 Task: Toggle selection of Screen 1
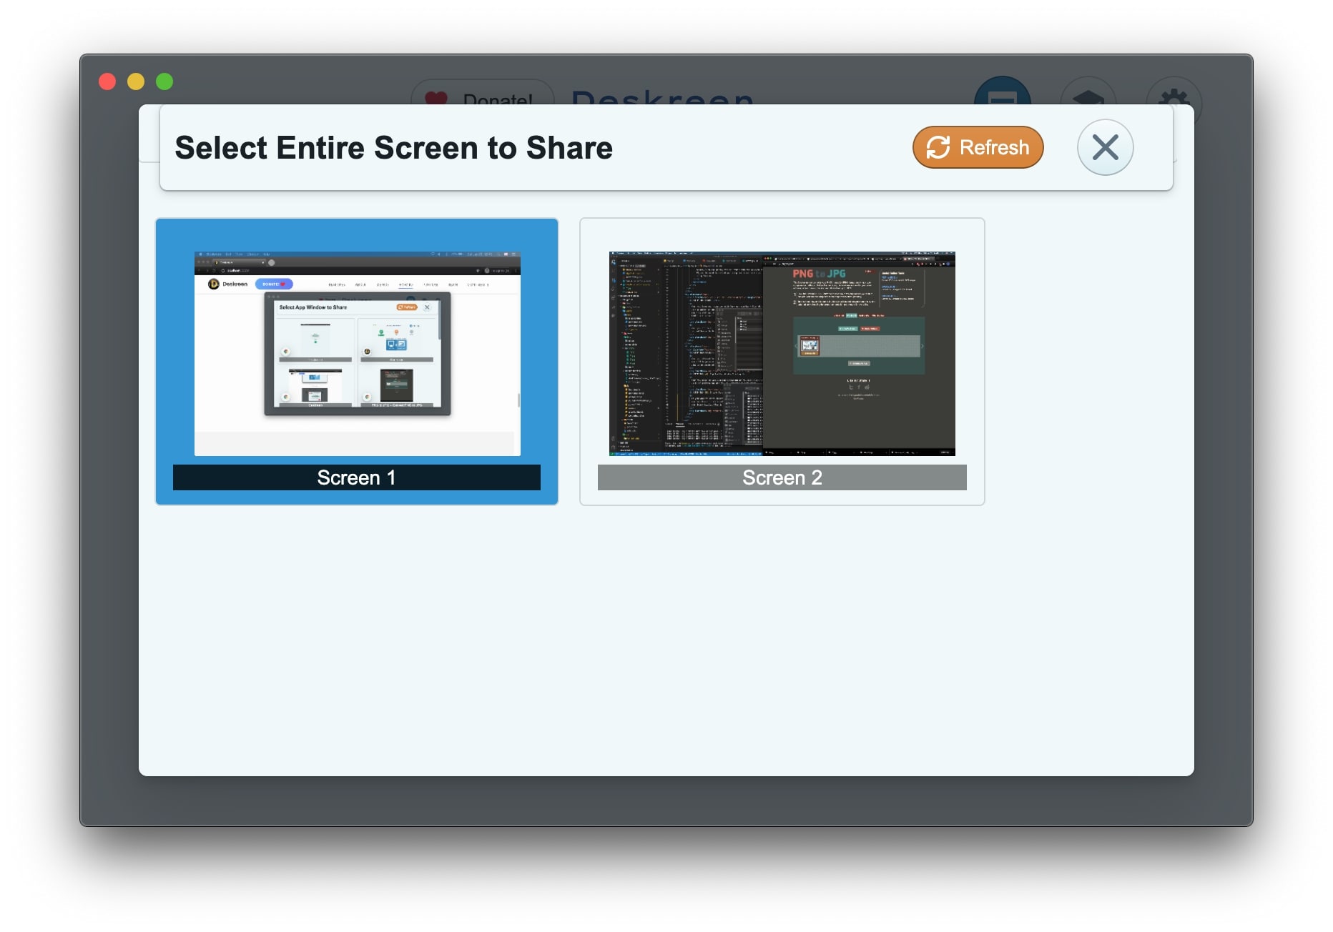click(357, 361)
